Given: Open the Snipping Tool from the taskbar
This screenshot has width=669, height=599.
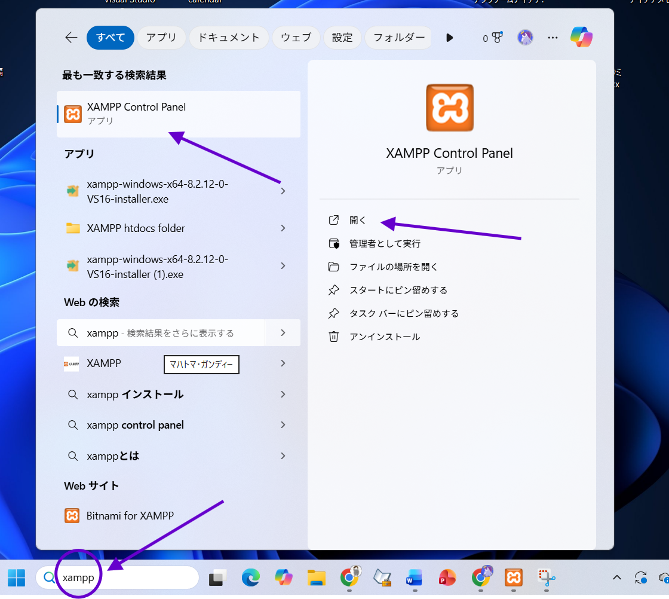Looking at the screenshot, I should coord(547,577).
